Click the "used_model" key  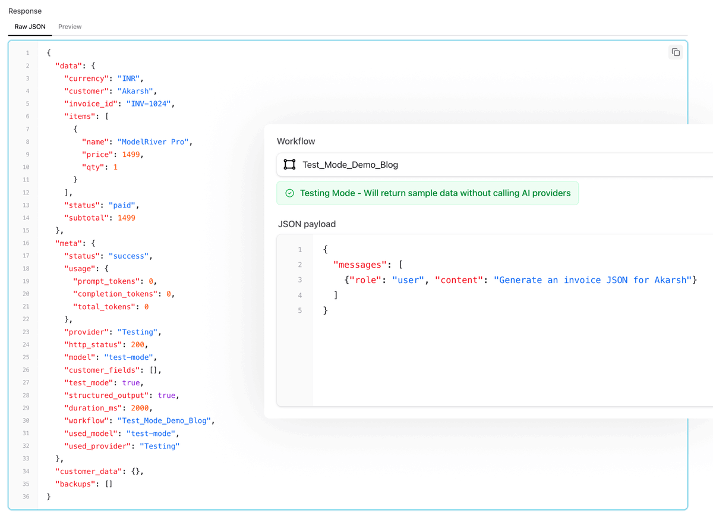[x=90, y=434]
